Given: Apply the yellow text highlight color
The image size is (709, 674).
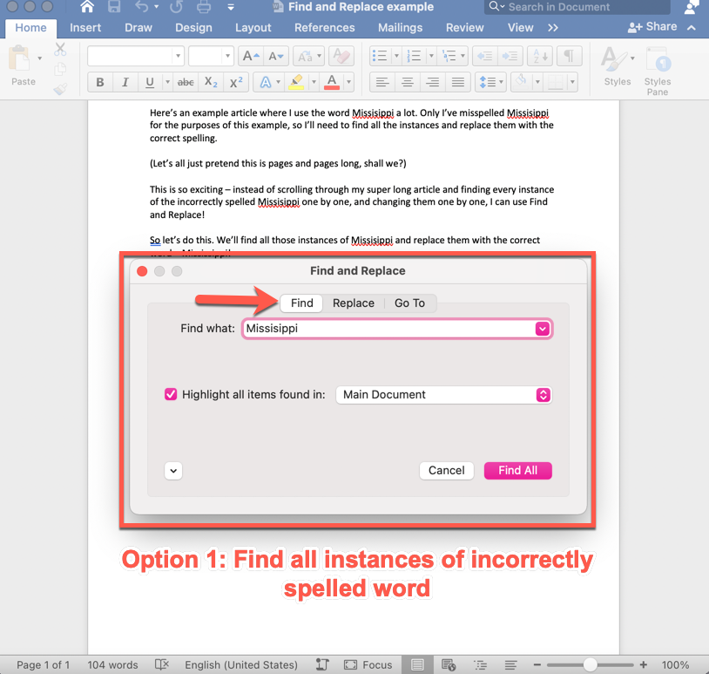Looking at the screenshot, I should pos(296,82).
